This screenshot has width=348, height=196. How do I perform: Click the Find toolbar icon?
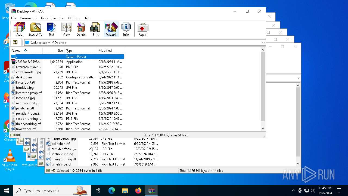coord(96,29)
